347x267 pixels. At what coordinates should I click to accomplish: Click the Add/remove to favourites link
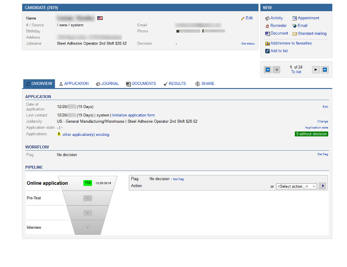point(291,43)
